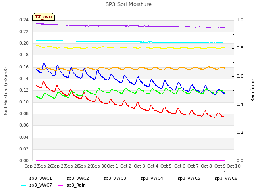
Task: Select the sp3_Rain legend label
Action: pyautogui.click(x=76, y=185)
